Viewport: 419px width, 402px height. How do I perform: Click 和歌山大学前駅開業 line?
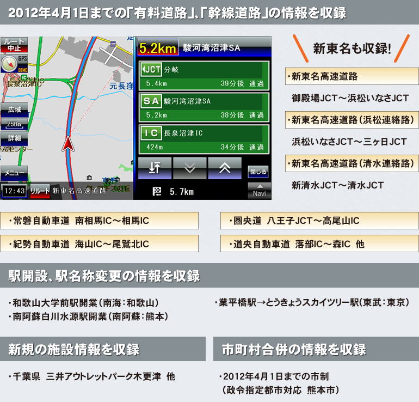coord(83,303)
